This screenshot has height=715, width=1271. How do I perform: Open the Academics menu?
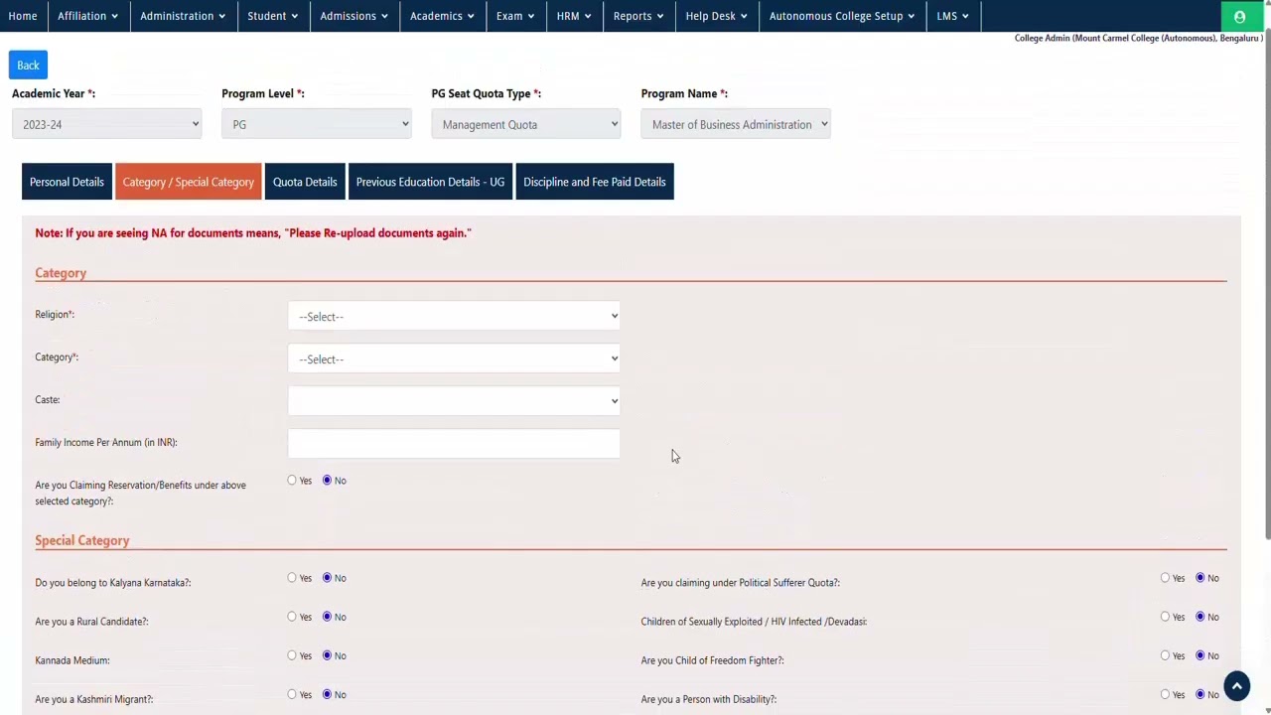tap(442, 16)
